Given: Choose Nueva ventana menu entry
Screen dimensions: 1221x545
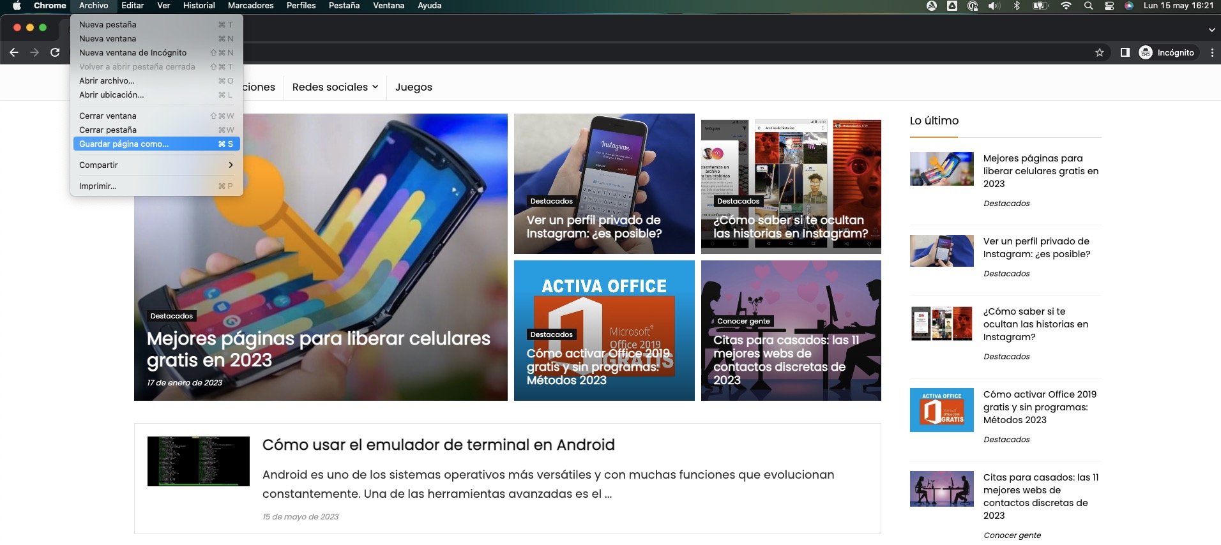Looking at the screenshot, I should pyautogui.click(x=156, y=38).
